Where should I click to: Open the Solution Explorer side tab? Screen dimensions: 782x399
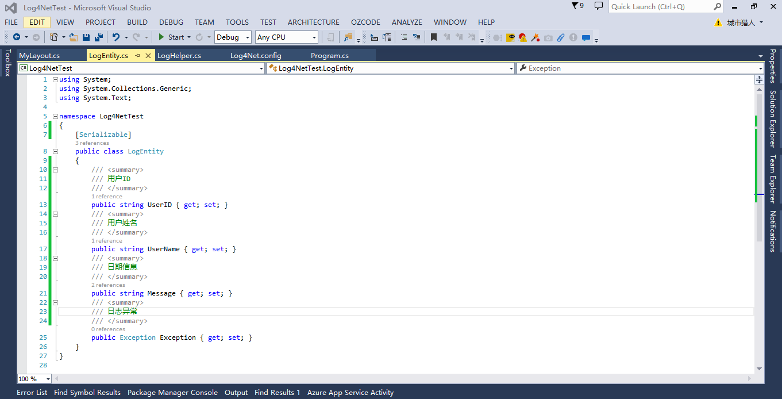click(x=773, y=118)
